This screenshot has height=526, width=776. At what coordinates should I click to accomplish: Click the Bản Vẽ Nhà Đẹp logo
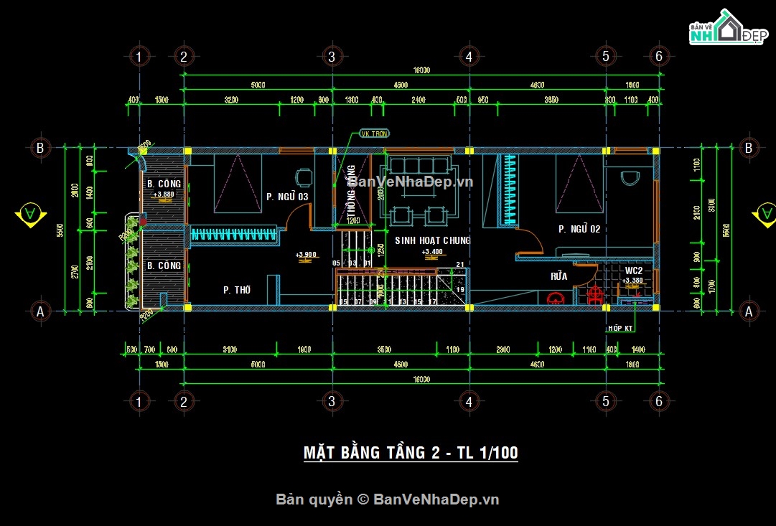[x=728, y=28]
